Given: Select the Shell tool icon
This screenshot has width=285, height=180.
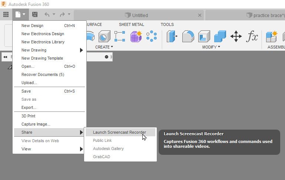Looking at the screenshot, I should tap(204, 36).
